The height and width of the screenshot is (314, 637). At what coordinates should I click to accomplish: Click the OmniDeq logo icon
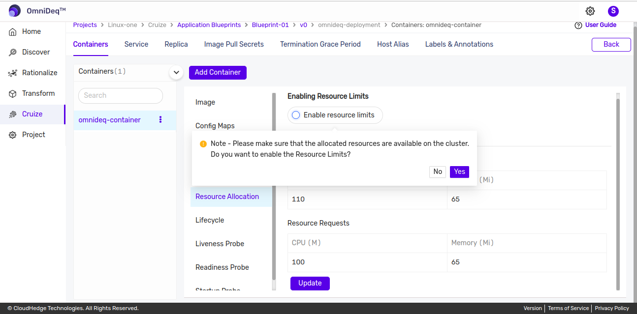[x=15, y=11]
